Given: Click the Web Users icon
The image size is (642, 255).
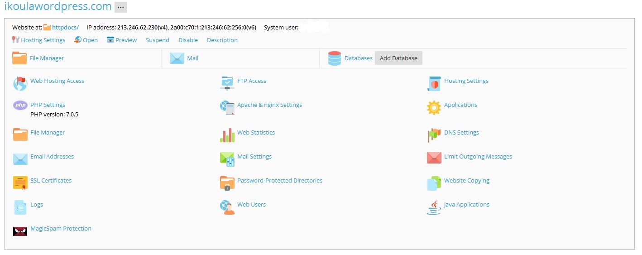Looking at the screenshot, I should [x=227, y=207].
